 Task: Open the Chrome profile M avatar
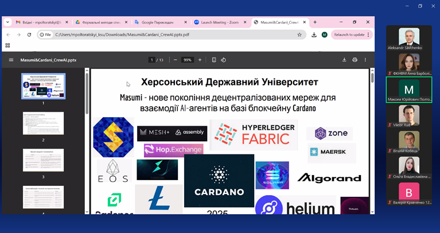(324, 35)
